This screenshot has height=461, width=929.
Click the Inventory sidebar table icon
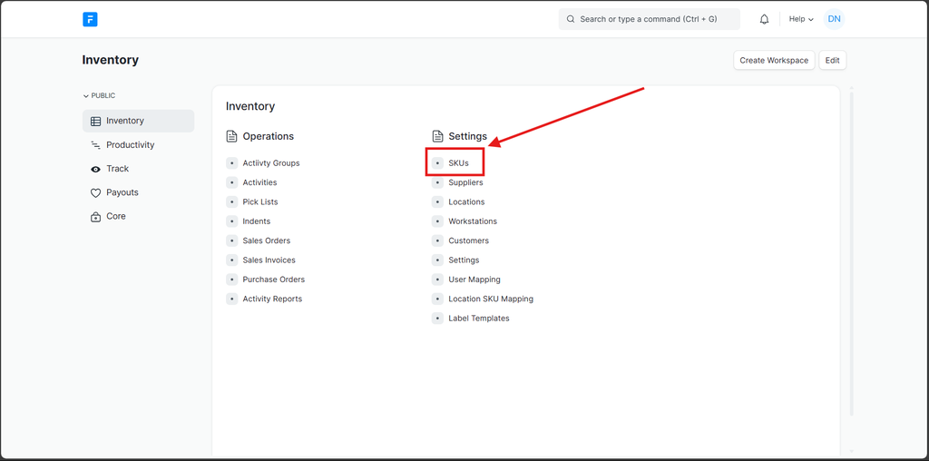[95, 121]
